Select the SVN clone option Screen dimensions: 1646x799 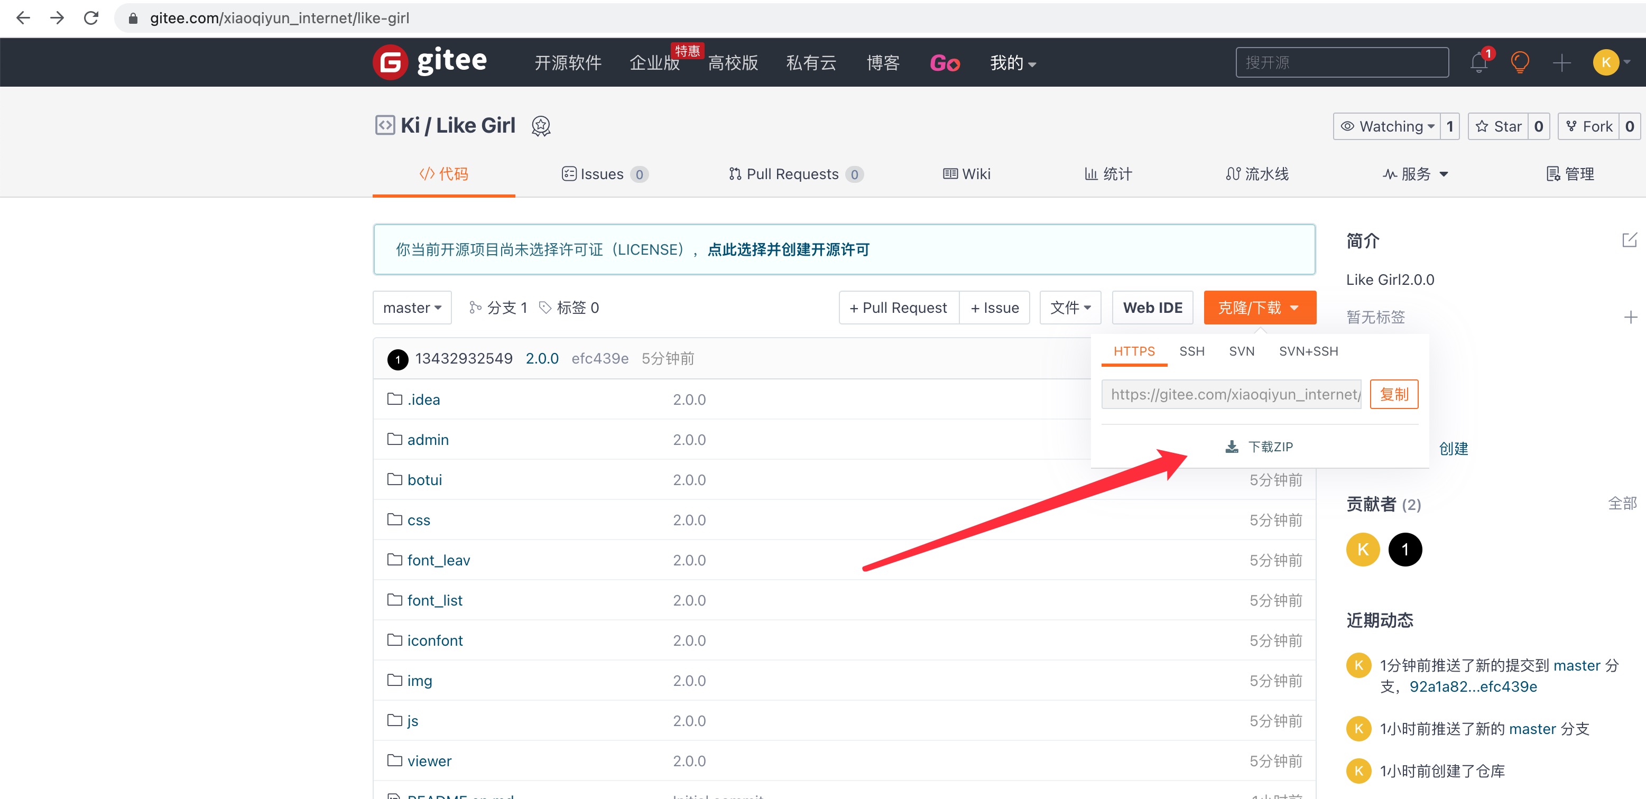tap(1241, 351)
